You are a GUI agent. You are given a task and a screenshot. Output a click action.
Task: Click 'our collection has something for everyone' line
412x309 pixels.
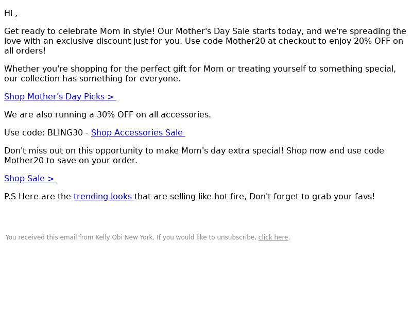[x=93, y=79]
